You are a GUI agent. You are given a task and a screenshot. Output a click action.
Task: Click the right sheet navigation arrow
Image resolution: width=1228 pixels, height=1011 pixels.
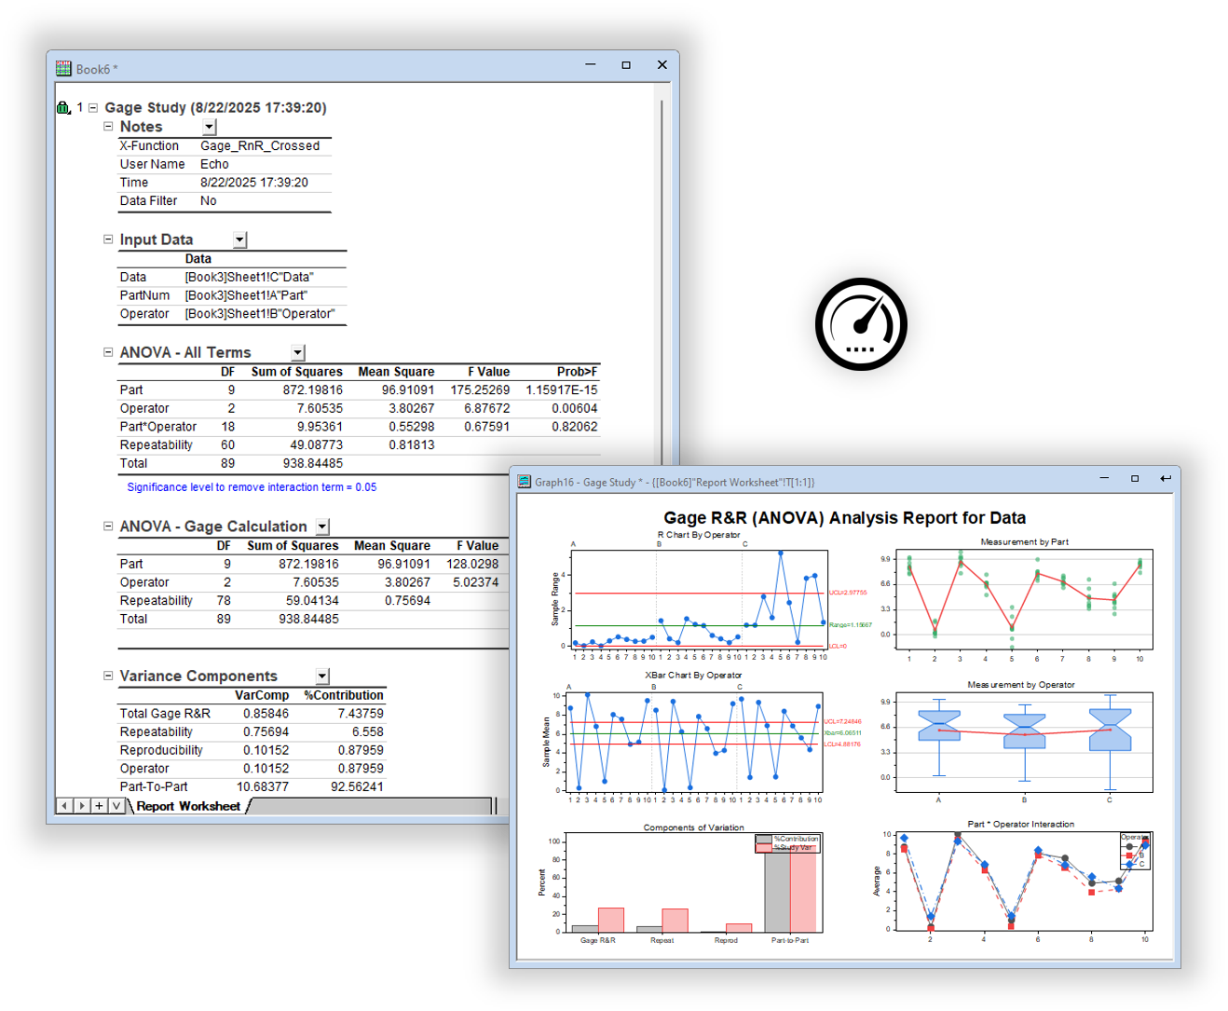80,805
